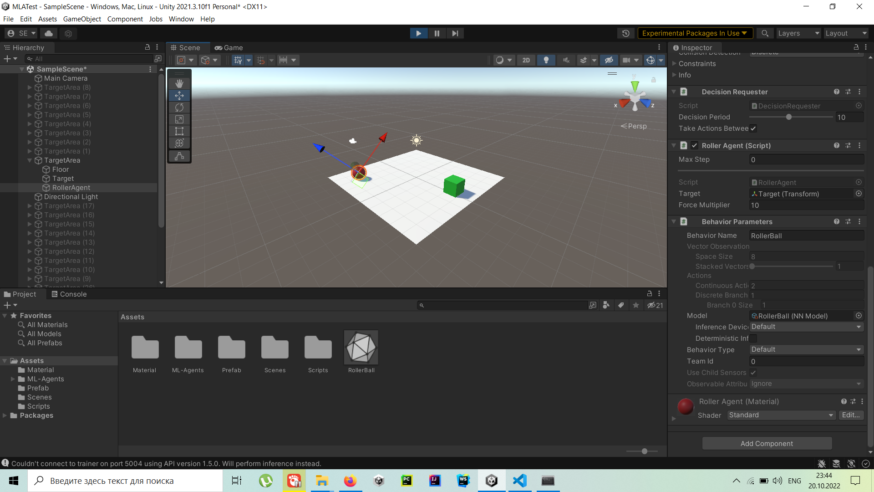Open the Undo History icon
874x492 pixels.
coord(626,33)
